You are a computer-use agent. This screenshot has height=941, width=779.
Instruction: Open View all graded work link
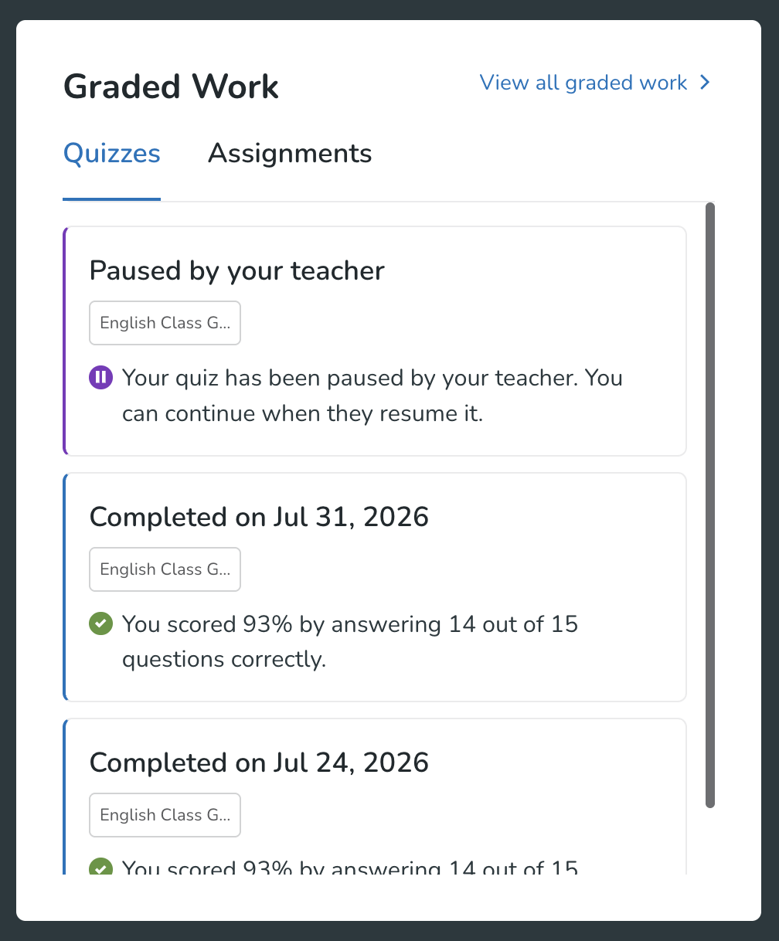coord(595,83)
